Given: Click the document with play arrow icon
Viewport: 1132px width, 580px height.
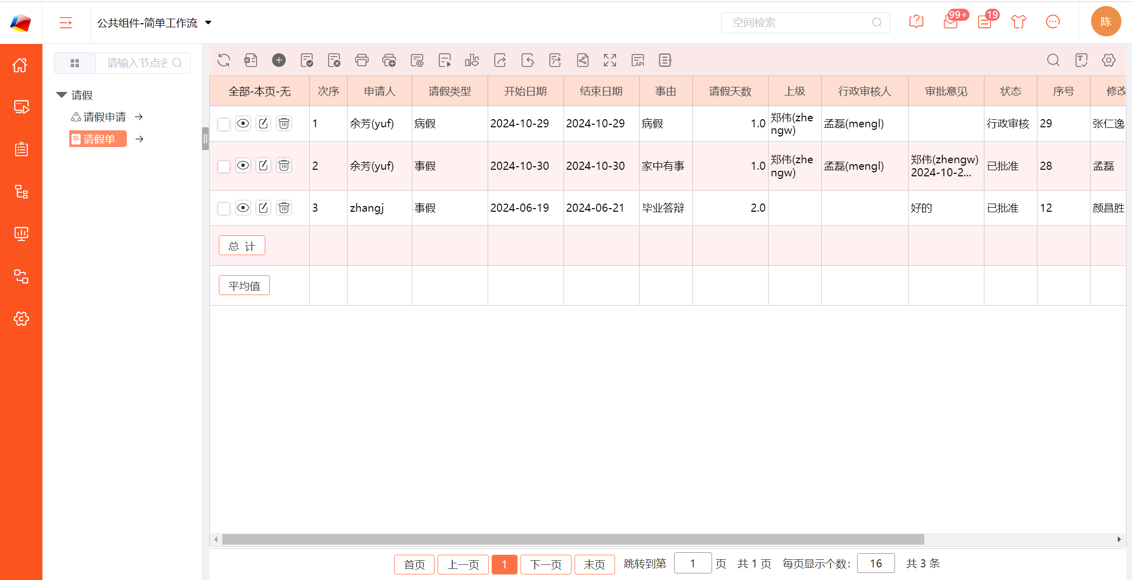Looking at the screenshot, I should [x=445, y=61].
